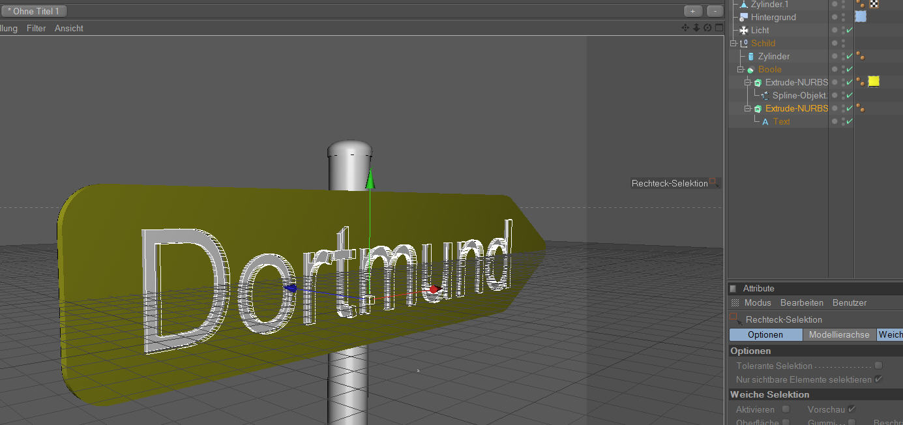The width and height of the screenshot is (903, 425).
Task: Grab the green Y-axis arrow handle
Action: click(370, 180)
